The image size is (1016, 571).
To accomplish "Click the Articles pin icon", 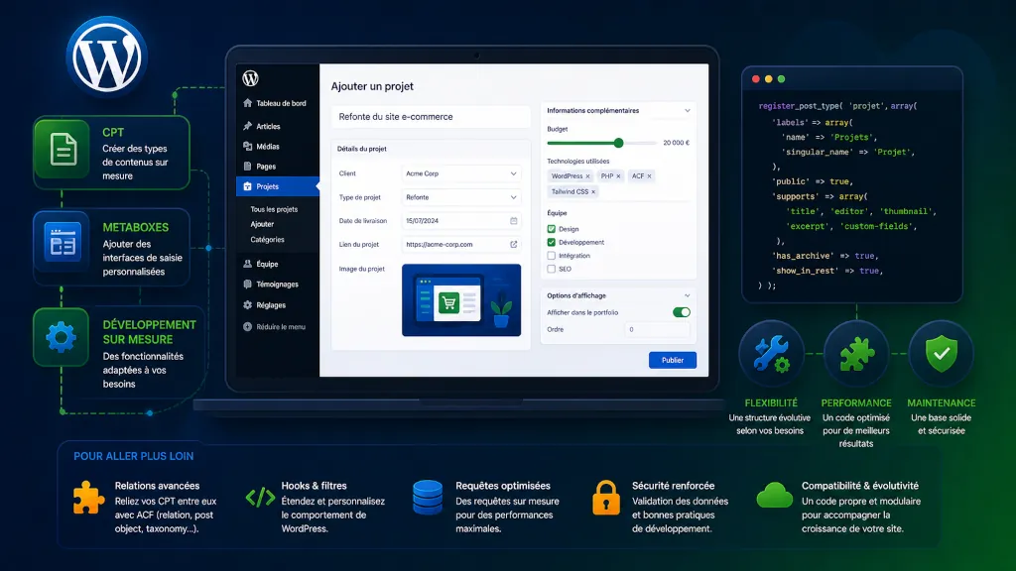I will [247, 126].
